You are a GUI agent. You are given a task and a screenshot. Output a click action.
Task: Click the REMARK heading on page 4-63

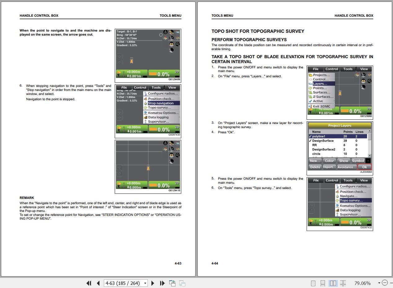(27, 198)
